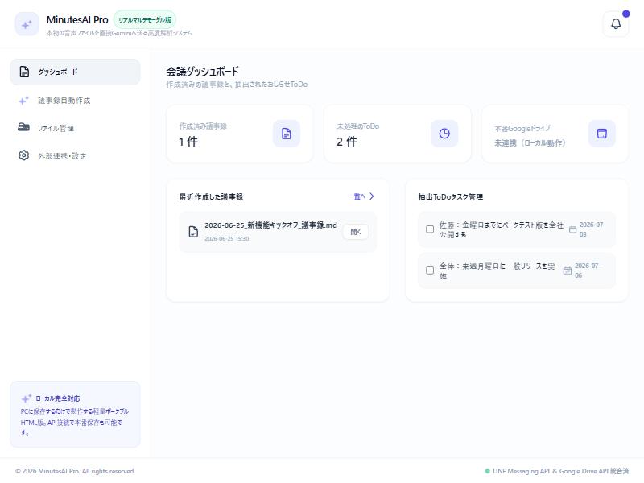The height and width of the screenshot is (483, 644).
Task: Click the ダッシュボード document icon in the sidebar
Action: click(24, 72)
